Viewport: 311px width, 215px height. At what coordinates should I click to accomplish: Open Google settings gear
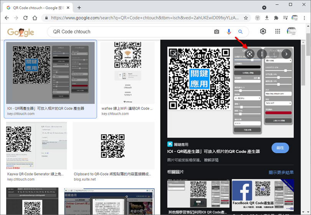pos(263,31)
